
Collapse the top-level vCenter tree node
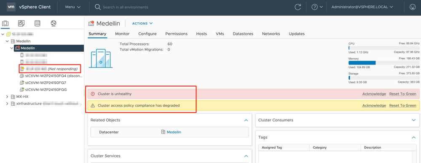click(3, 35)
